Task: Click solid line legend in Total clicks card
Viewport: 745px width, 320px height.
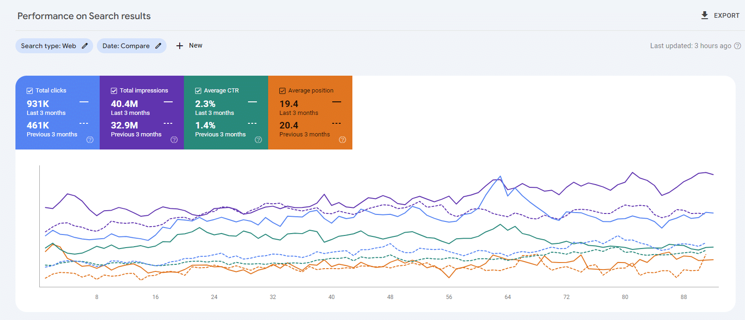Action: click(84, 102)
